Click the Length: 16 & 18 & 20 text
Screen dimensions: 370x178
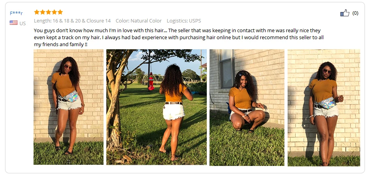click(57, 21)
